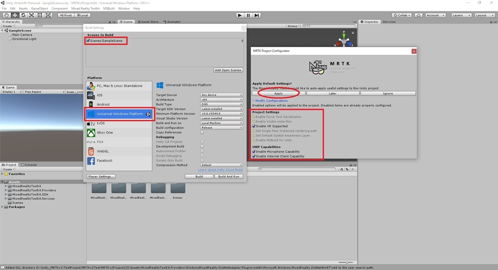
Task: Open Architecture x64 dropdown
Action: (222, 100)
